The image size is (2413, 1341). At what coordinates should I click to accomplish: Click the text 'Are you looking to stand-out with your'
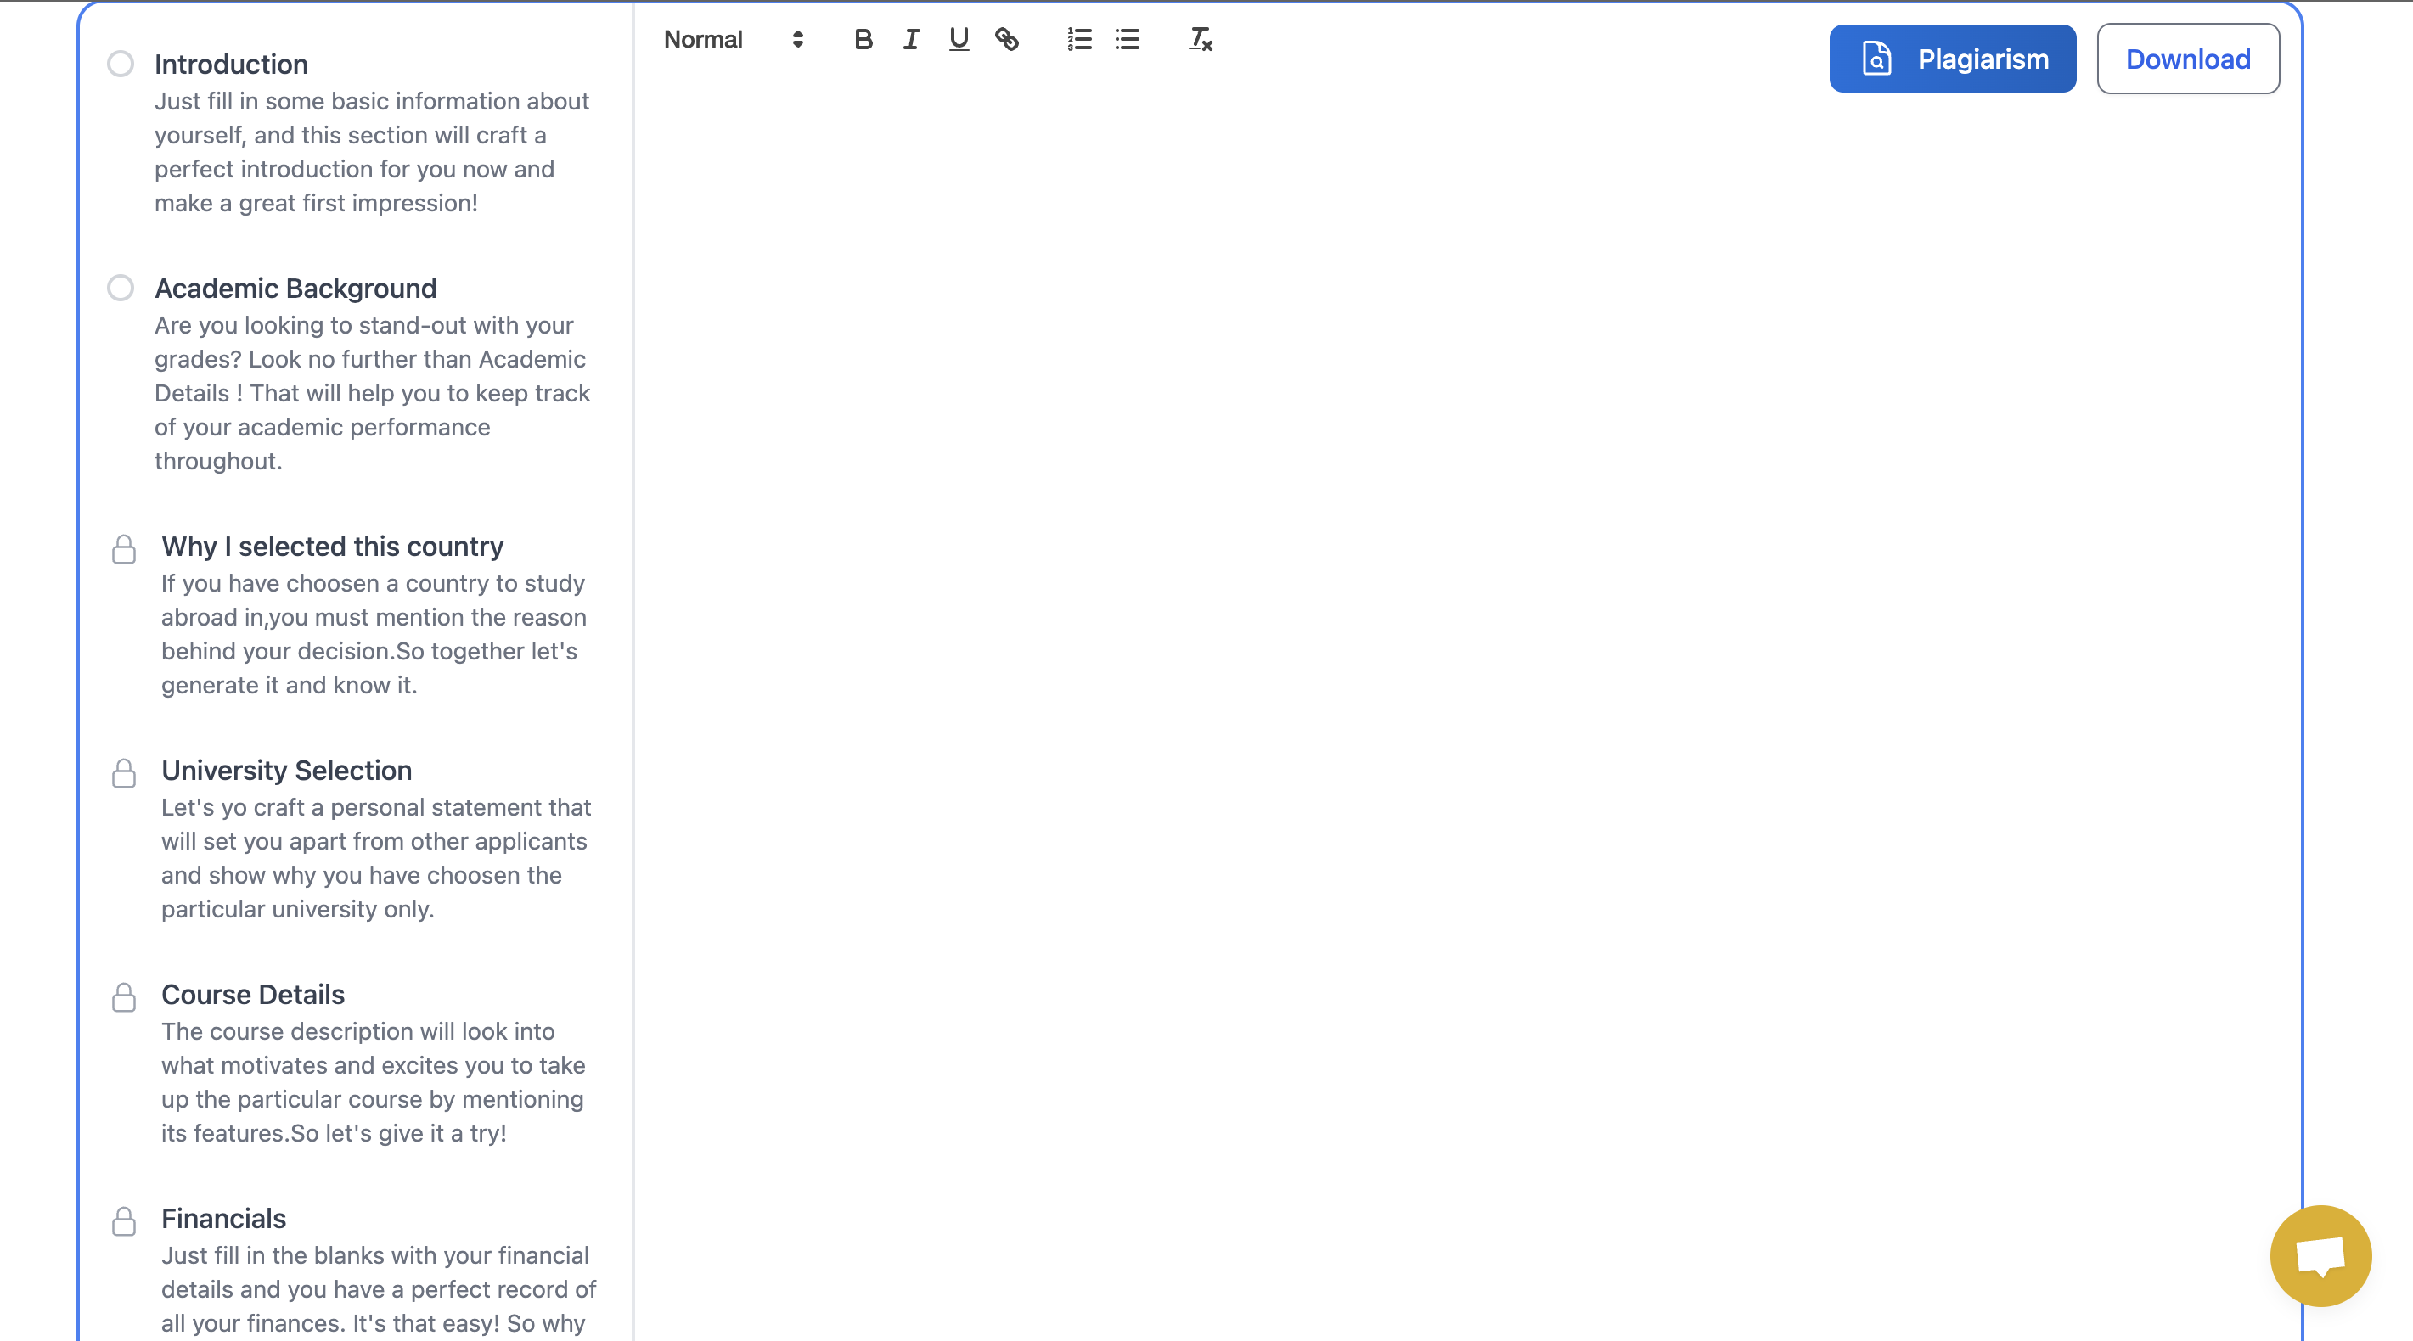[x=364, y=325]
